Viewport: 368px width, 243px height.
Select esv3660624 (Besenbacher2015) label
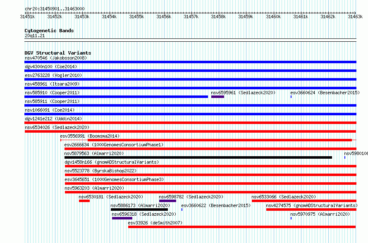point(325,93)
